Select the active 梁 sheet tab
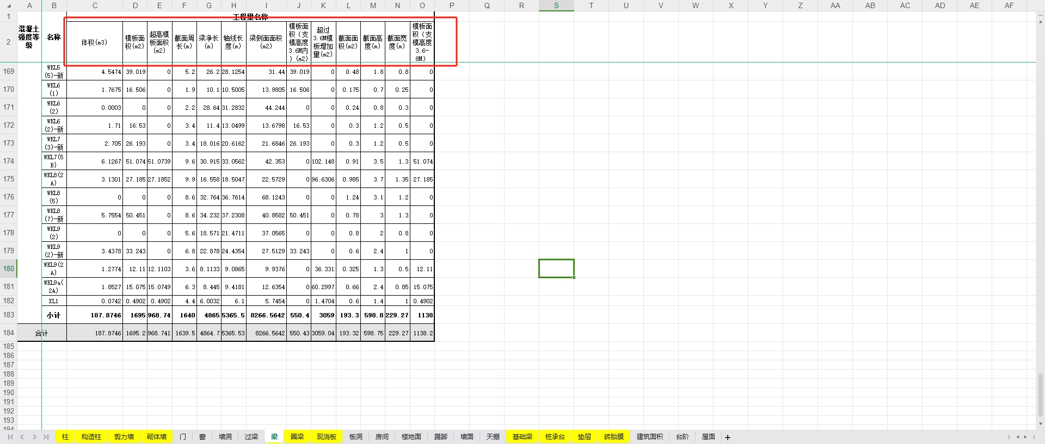 click(274, 437)
